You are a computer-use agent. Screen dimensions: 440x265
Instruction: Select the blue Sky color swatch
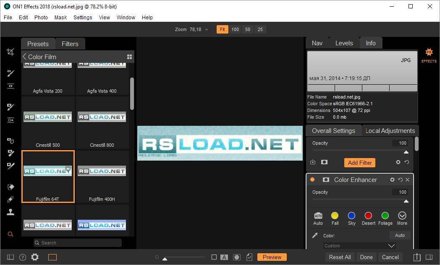pyautogui.click(x=351, y=216)
